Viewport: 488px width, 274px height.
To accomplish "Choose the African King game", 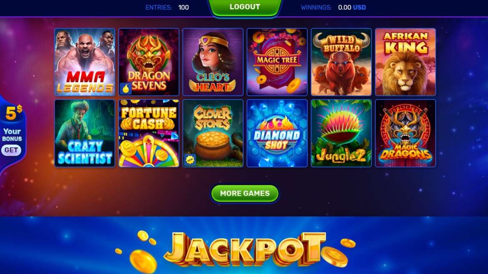I will coord(405,62).
